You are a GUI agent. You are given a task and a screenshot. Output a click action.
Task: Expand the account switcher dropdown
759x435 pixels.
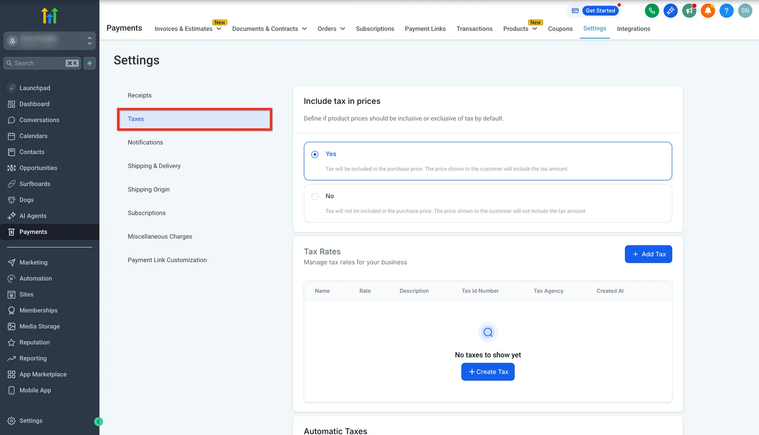point(49,41)
